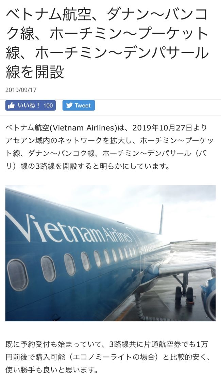This screenshot has height=382, width=221.
Task: Click the like count showing 100
Action: [x=48, y=106]
